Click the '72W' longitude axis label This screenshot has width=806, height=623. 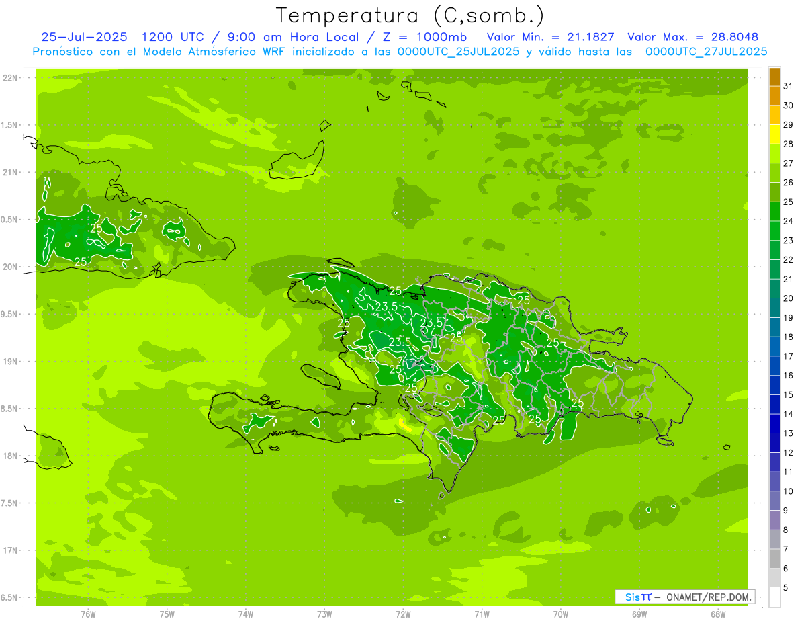click(x=403, y=614)
